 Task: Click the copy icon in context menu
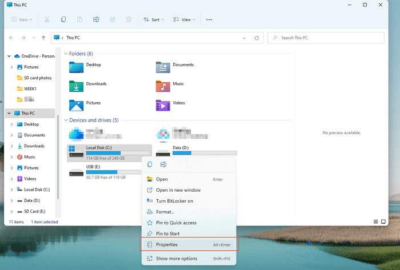click(x=150, y=164)
